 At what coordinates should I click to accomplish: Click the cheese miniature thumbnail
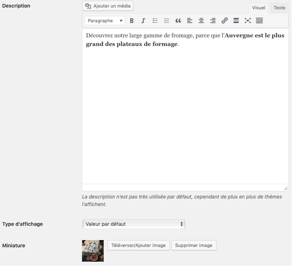(93, 251)
